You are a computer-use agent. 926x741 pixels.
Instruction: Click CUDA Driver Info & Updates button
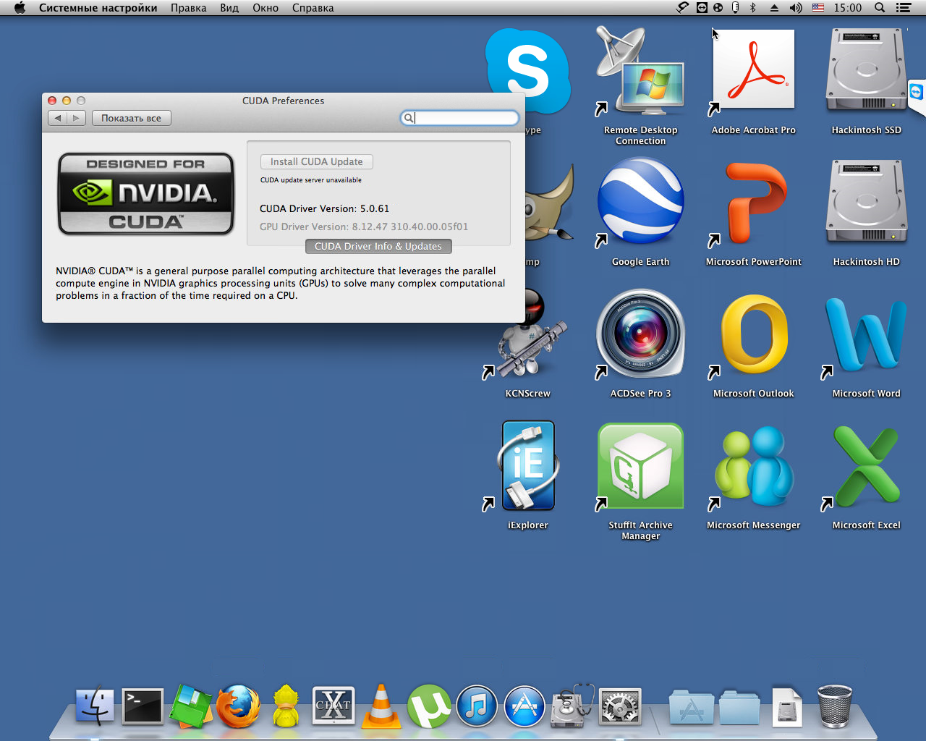pos(378,247)
